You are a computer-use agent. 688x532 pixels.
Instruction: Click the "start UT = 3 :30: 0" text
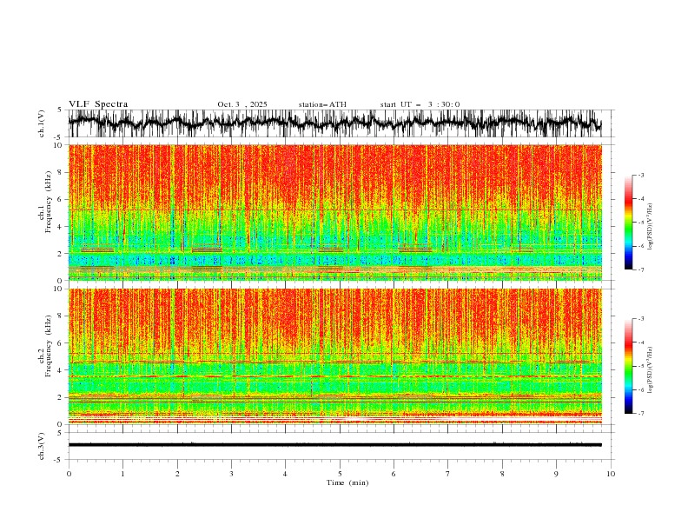(420, 104)
